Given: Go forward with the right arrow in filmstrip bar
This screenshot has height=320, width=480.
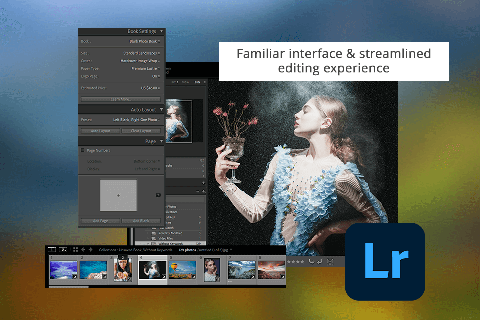Looking at the screenshot, I should (90, 250).
